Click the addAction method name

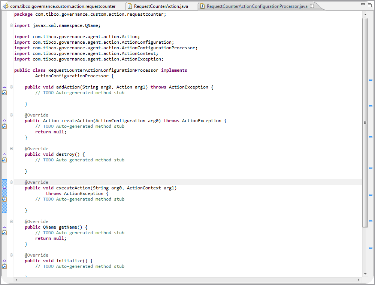tap(68, 87)
